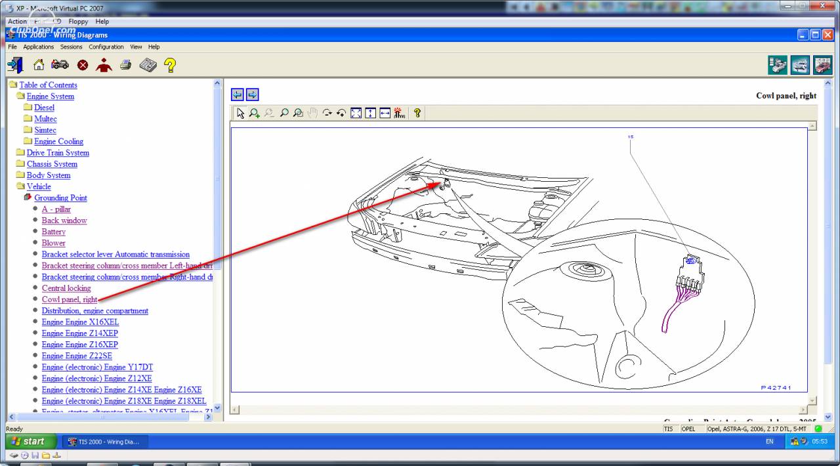The image size is (840, 466).
Task: Open the home page icon
Action: 39,64
